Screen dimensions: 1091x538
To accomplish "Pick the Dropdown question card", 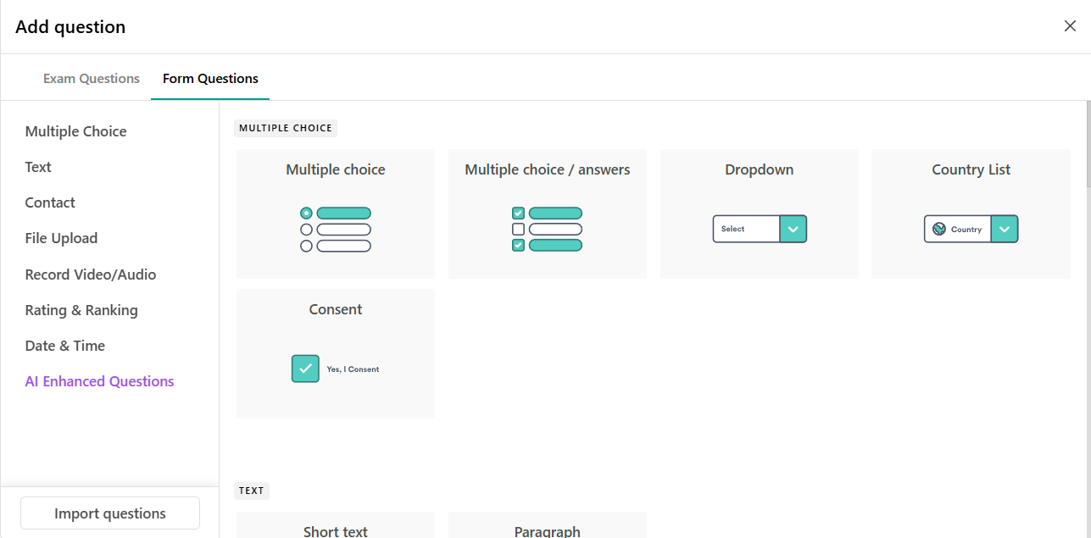I will (x=760, y=214).
